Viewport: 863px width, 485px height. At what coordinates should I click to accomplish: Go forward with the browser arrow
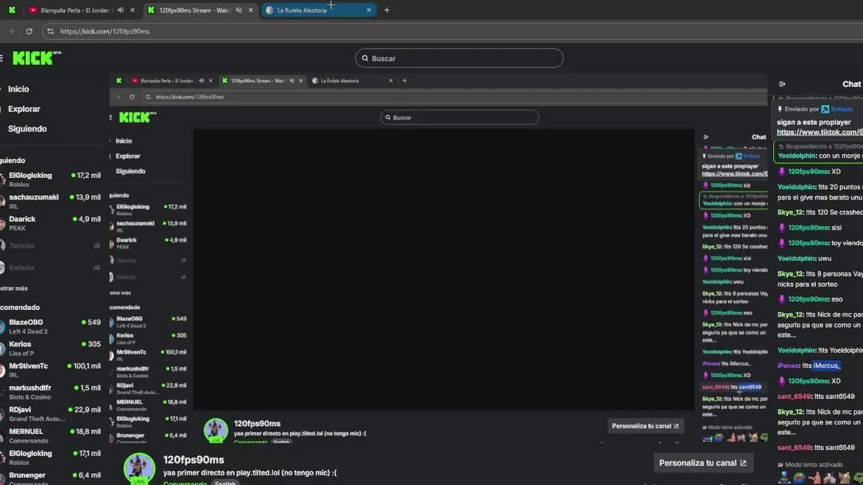11,31
